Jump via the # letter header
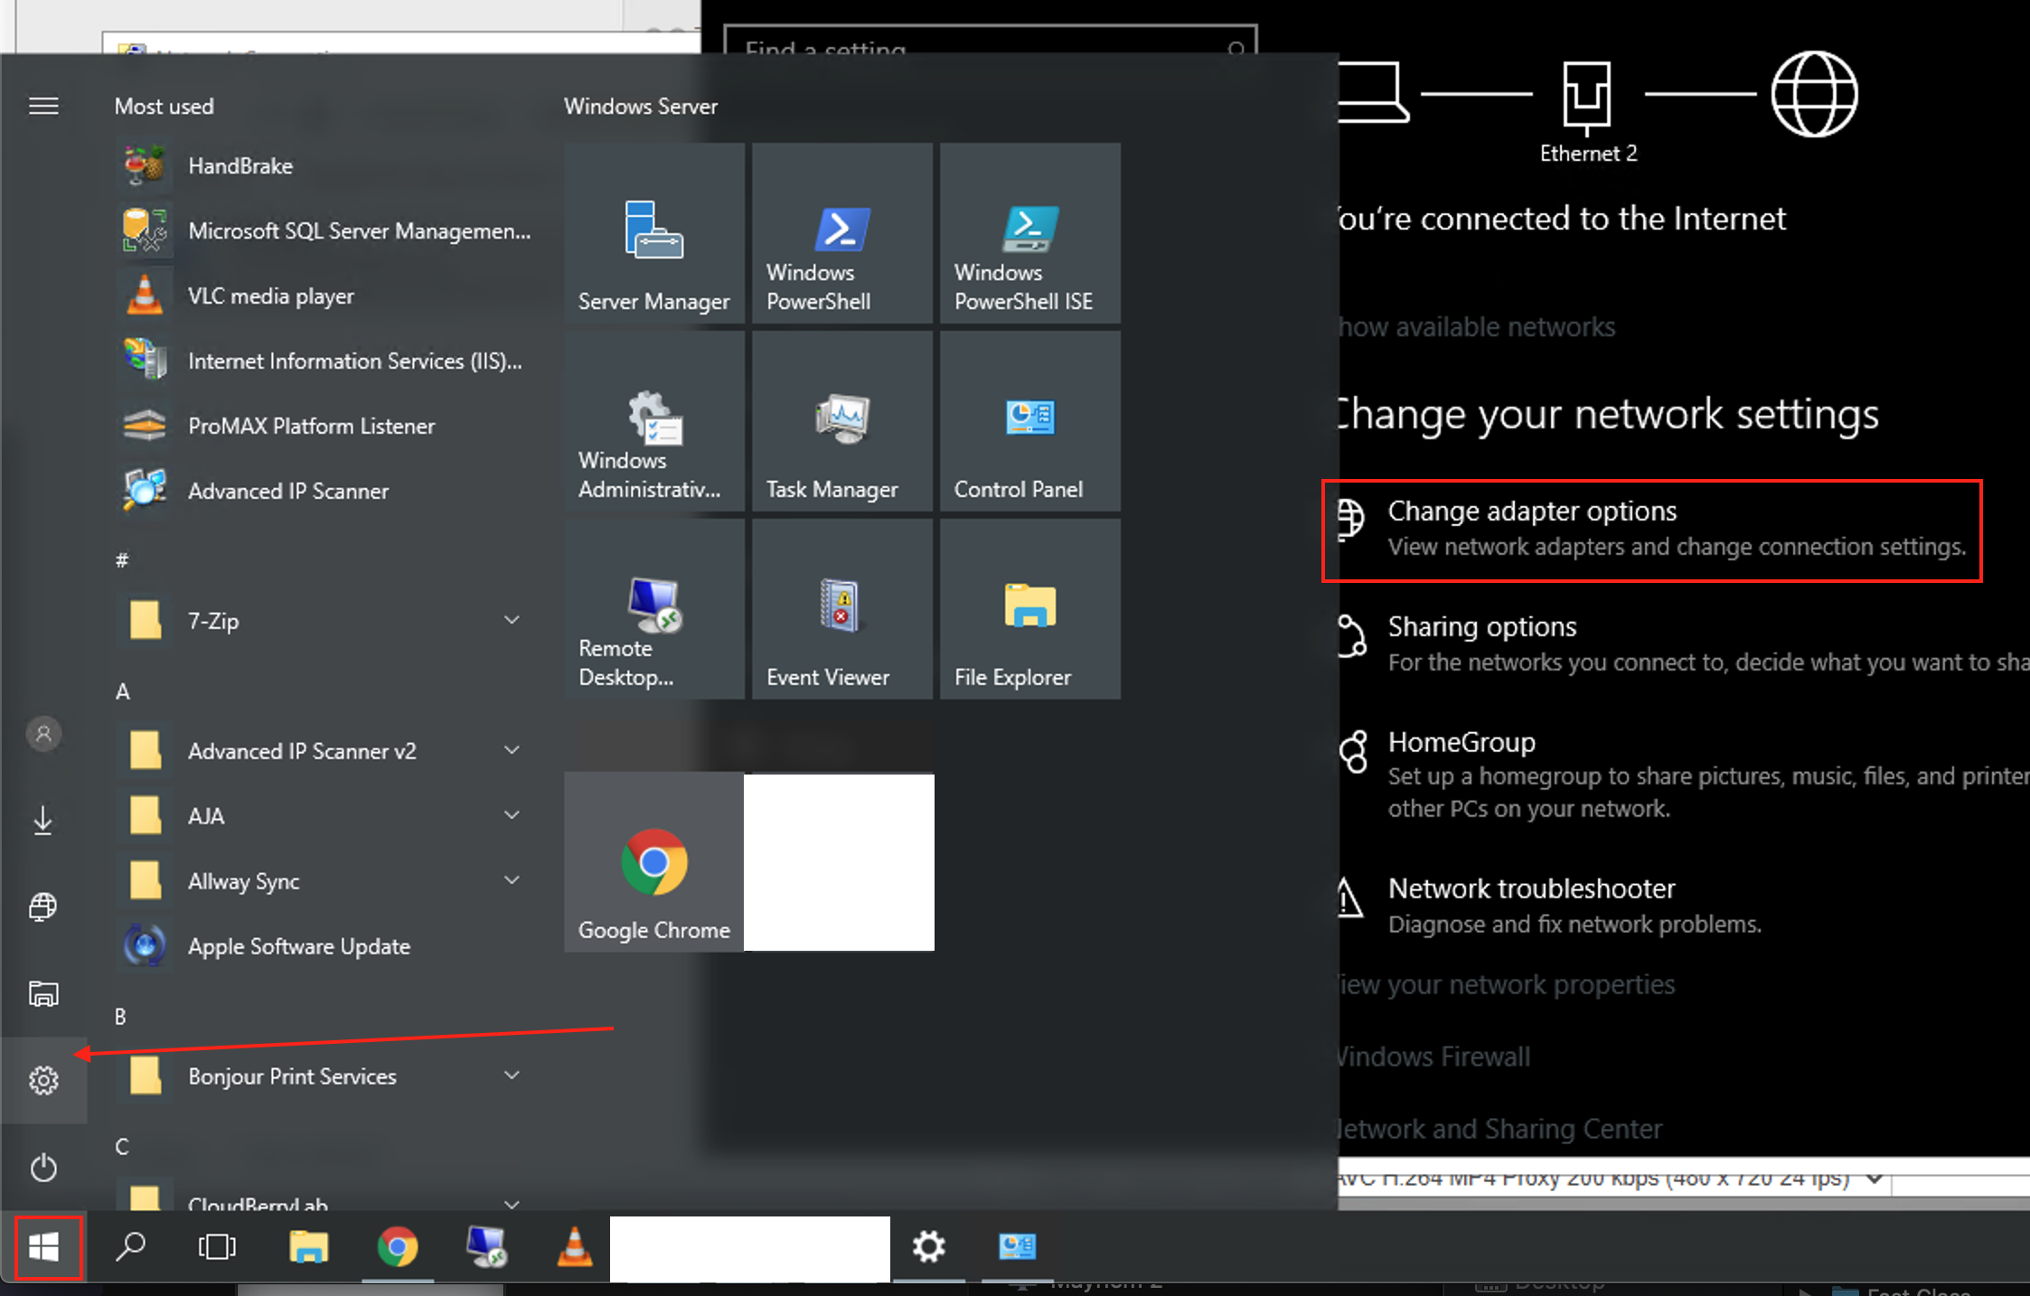The height and width of the screenshot is (1296, 2030). click(x=122, y=560)
